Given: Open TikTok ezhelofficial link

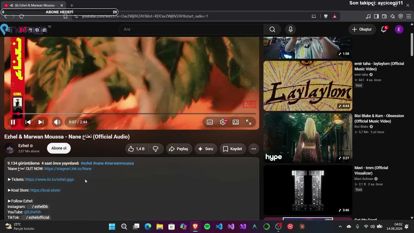Looking at the screenshot, I should 35,217.
